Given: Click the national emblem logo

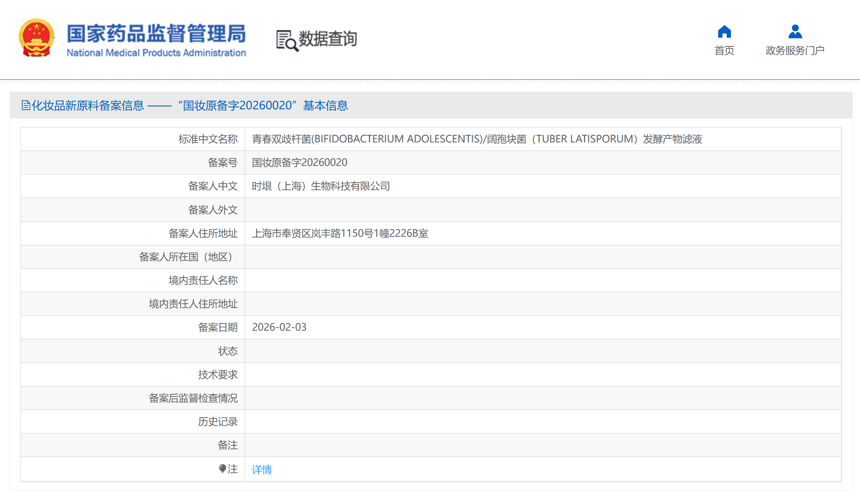Looking at the screenshot, I should (x=36, y=38).
